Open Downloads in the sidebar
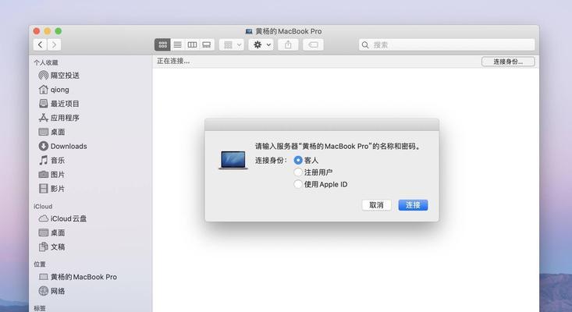This screenshot has width=572, height=312. click(x=62, y=146)
